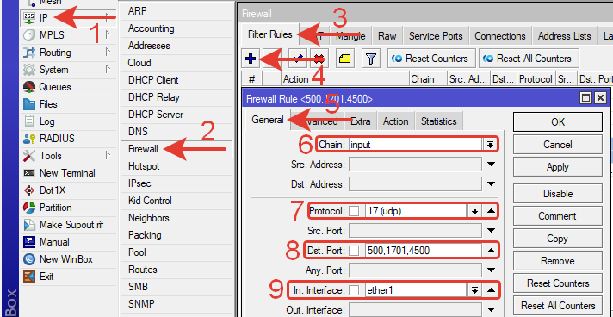Click Reset Counters toolbar button
The width and height of the screenshot is (613, 317).
(x=431, y=59)
